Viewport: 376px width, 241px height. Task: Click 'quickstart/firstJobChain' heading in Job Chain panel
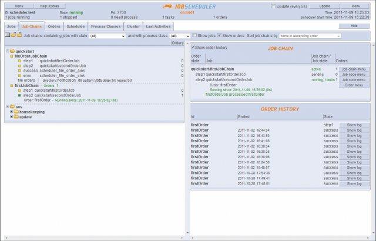tap(212, 69)
